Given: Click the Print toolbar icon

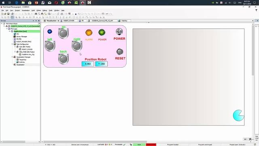Looking at the screenshot, I should coord(13,14).
